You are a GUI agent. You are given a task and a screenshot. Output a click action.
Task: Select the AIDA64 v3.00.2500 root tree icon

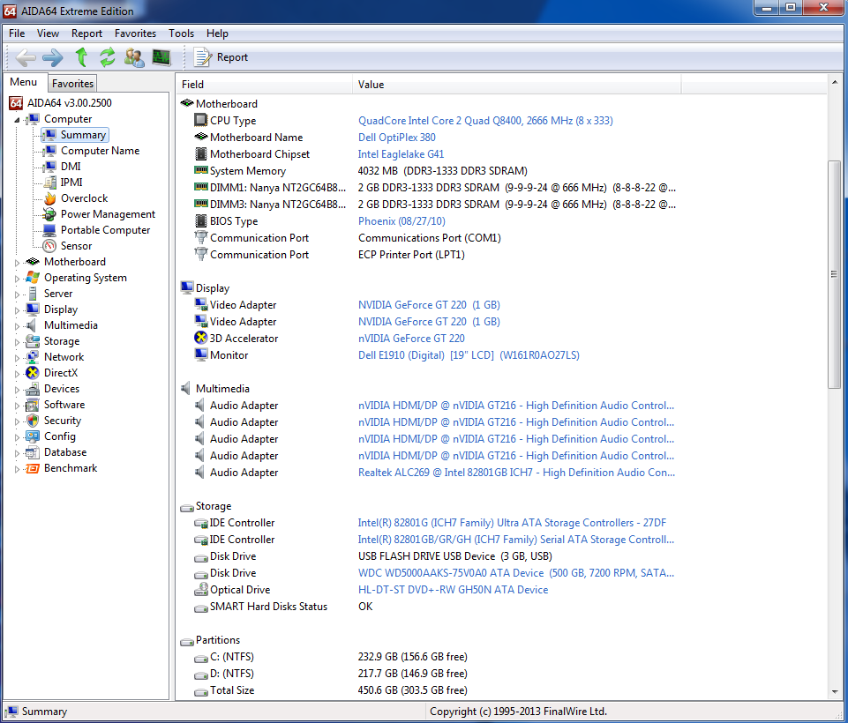tap(16, 102)
